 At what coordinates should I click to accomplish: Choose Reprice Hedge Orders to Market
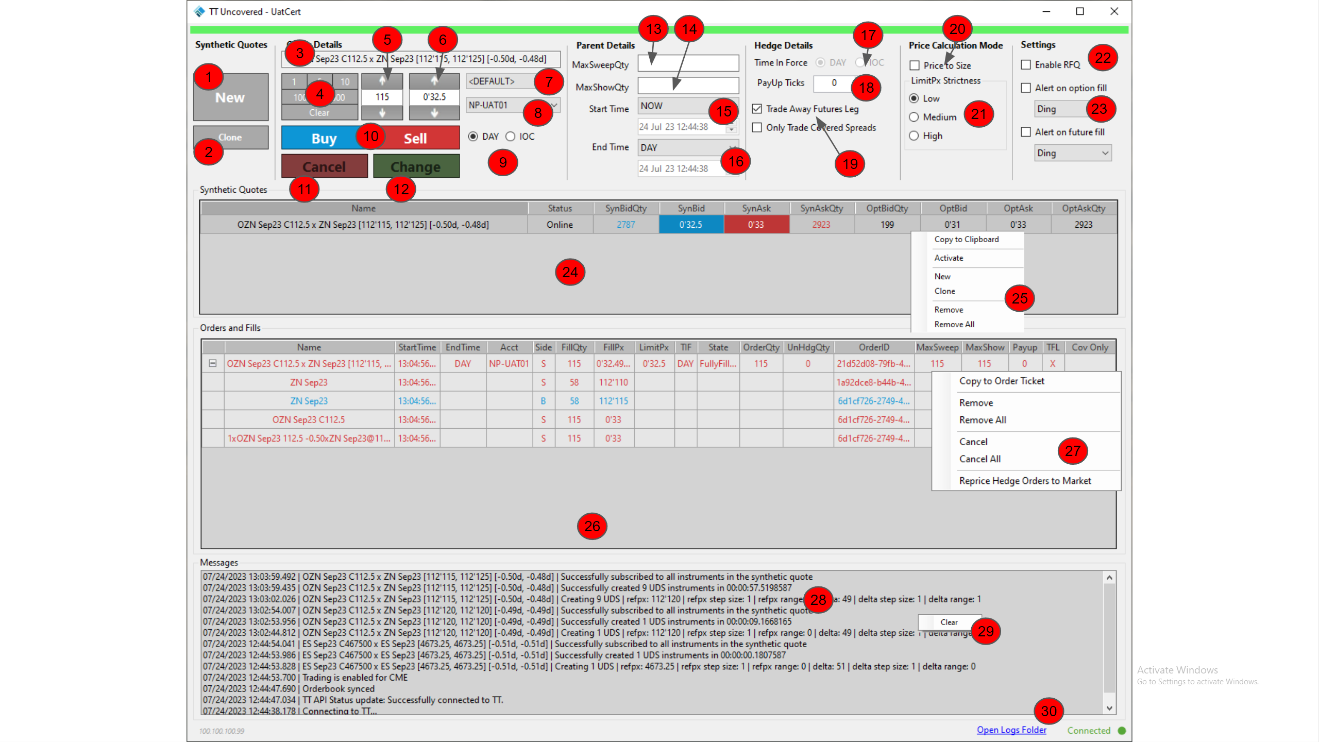[x=1025, y=481]
